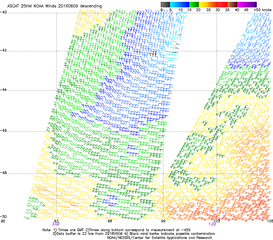
Task: Click the '>50 knots' legend label
Action: pos(262,10)
